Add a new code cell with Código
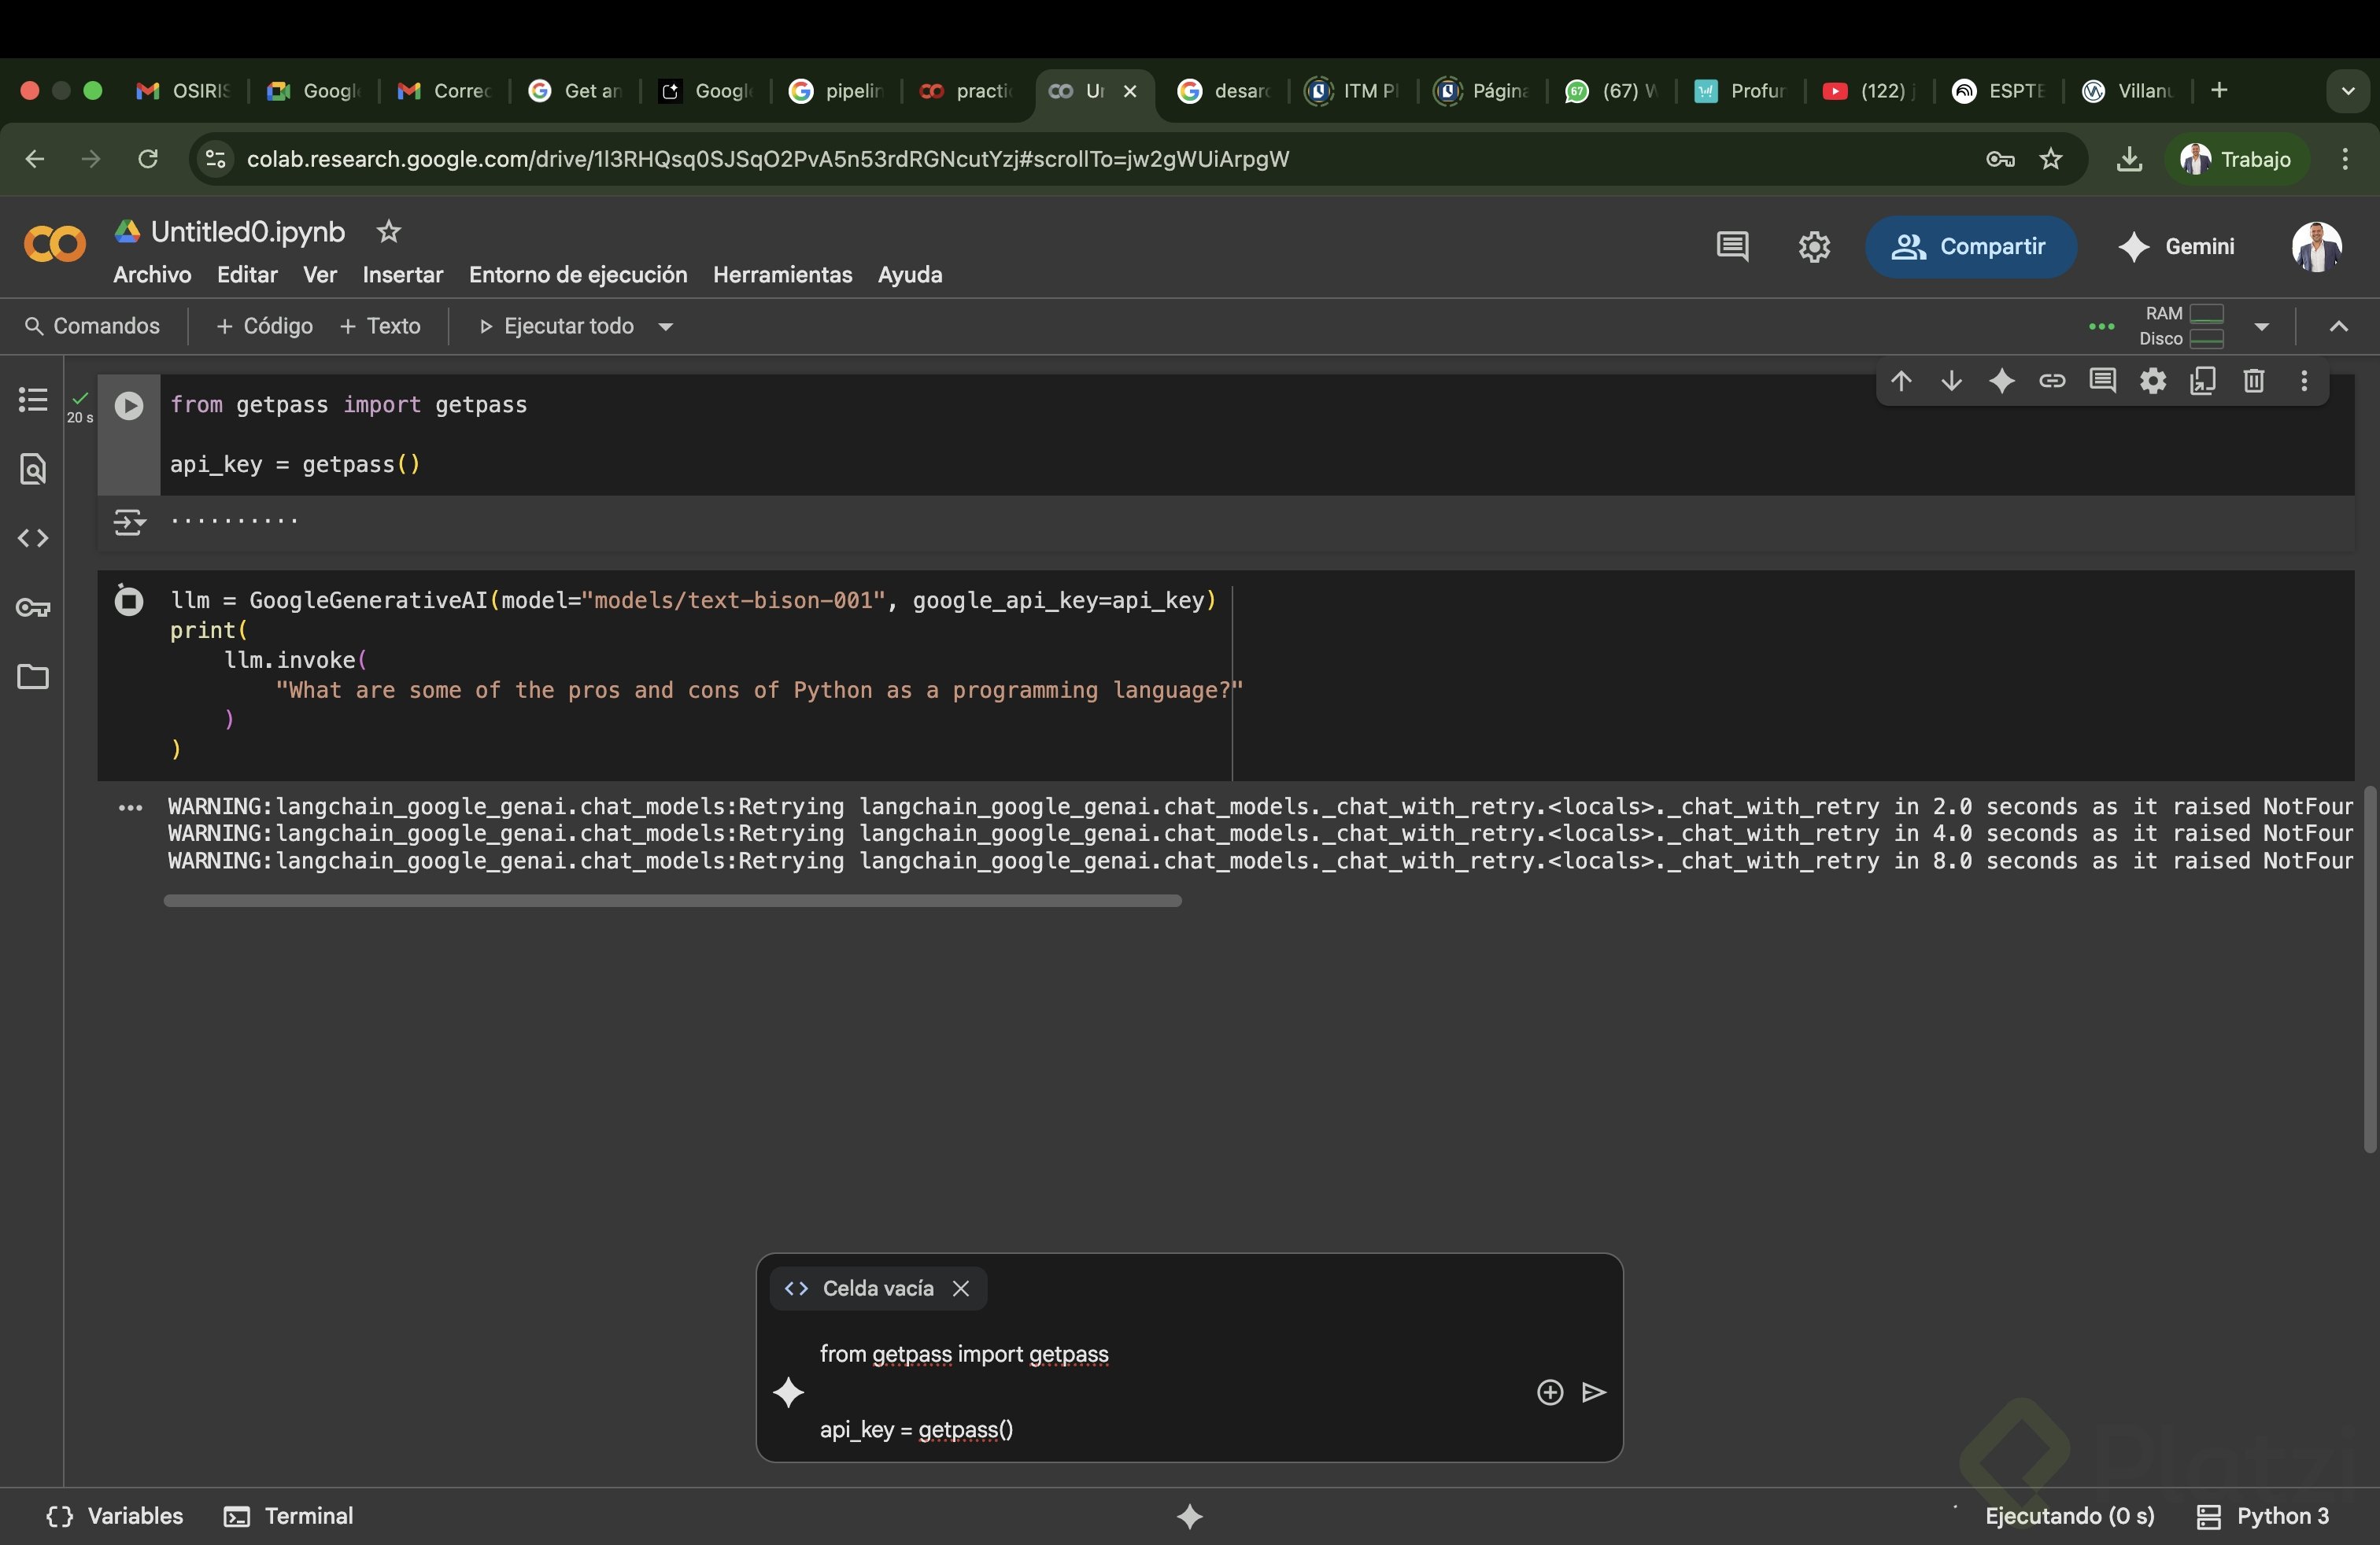This screenshot has height=1545, width=2380. pos(265,326)
